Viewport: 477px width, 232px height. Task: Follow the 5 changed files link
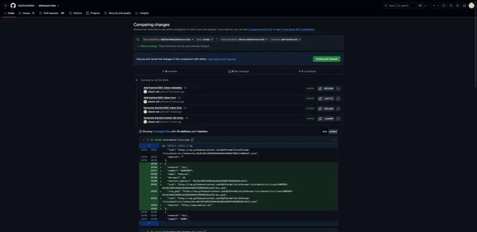pos(162,132)
